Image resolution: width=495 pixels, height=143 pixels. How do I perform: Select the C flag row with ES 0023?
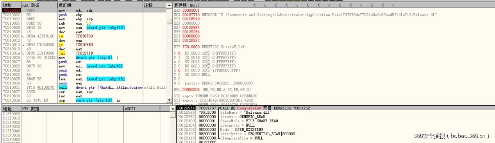coord(205,53)
